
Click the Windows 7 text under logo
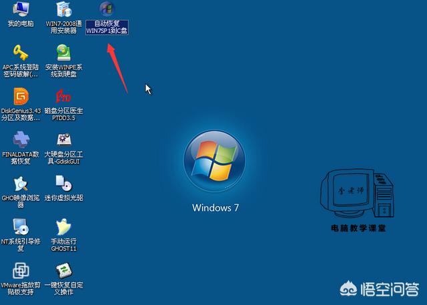(x=215, y=208)
